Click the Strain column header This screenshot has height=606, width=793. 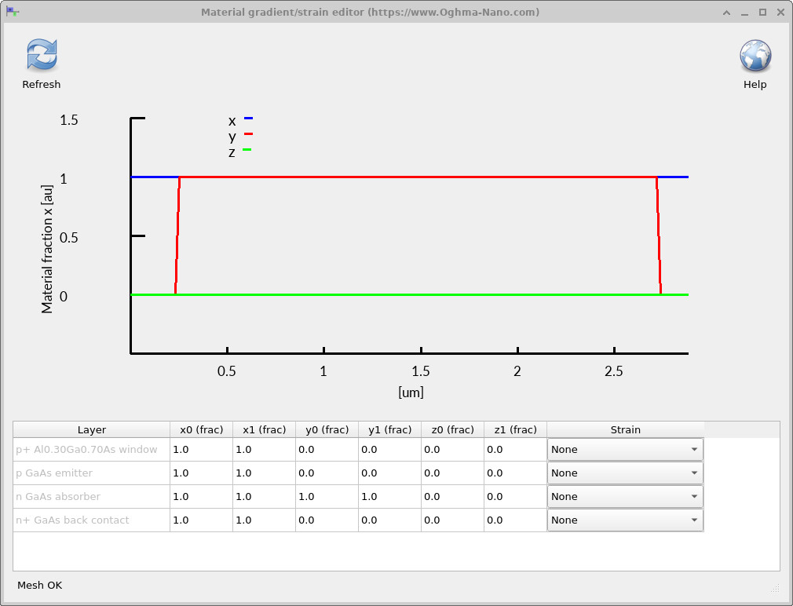[625, 429]
